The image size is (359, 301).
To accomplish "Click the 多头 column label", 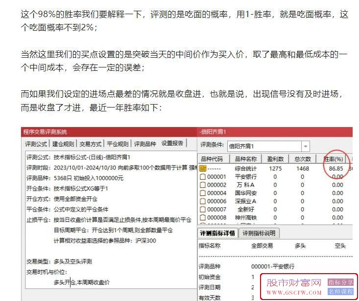I will (x=300, y=246).
